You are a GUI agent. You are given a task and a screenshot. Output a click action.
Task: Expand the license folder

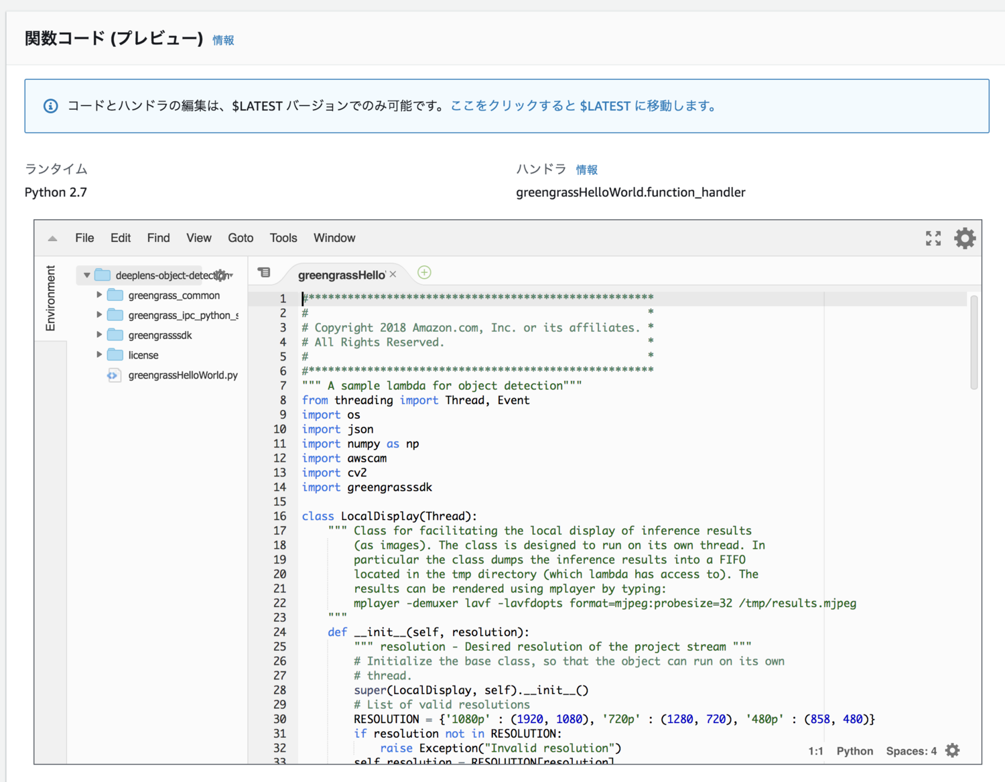click(x=99, y=354)
